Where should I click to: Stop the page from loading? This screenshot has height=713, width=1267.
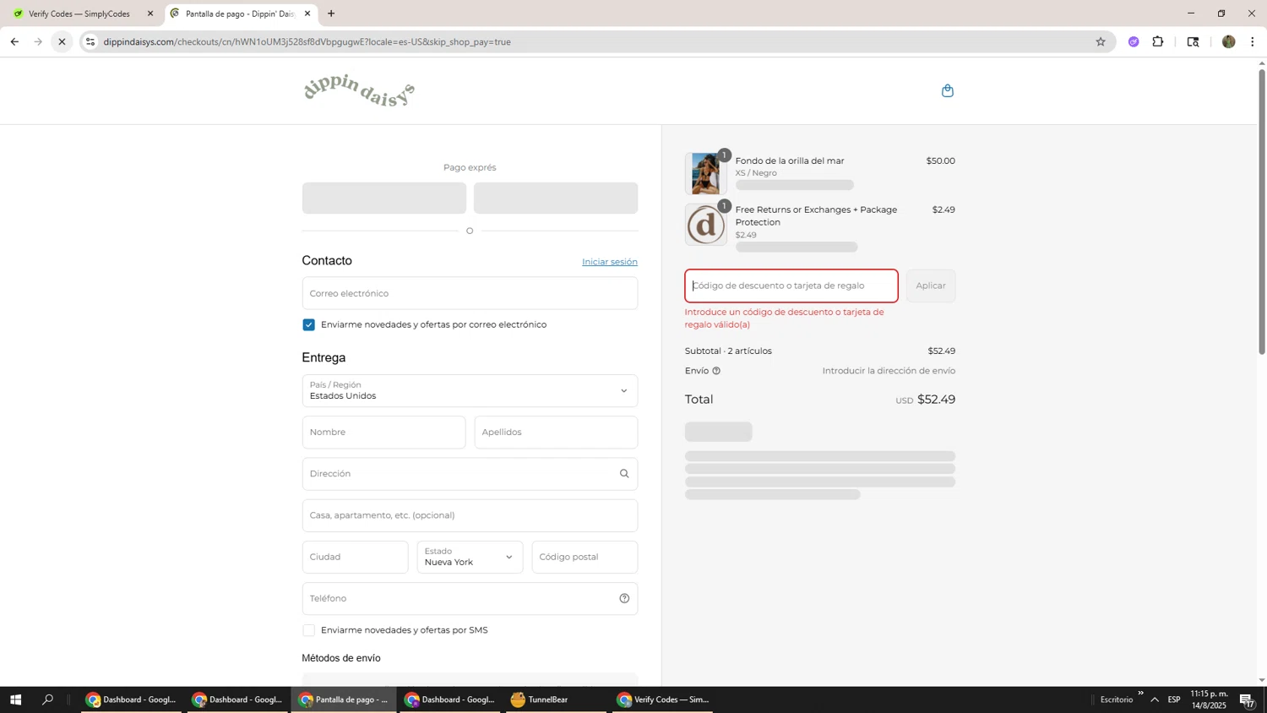pyautogui.click(x=62, y=41)
